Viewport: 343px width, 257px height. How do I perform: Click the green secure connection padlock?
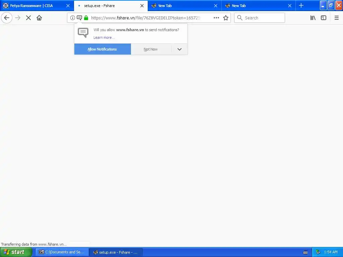[x=86, y=18]
